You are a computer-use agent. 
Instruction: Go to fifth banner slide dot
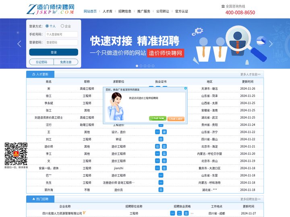pos(153,66)
